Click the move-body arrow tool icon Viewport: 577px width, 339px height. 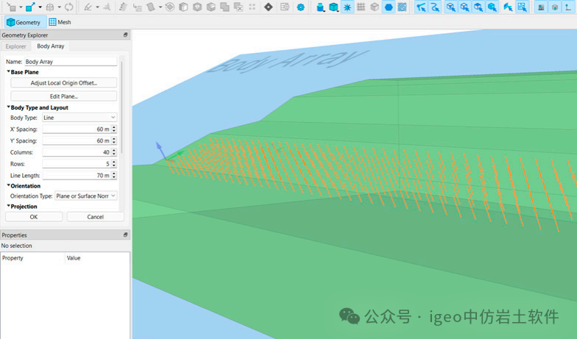pyautogui.click(x=12, y=7)
